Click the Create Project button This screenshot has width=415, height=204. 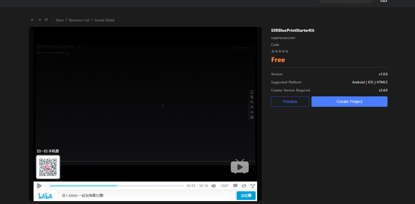coord(349,102)
